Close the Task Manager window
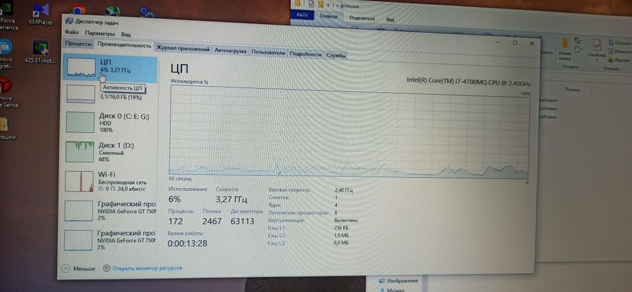The height and width of the screenshot is (292, 632). 532,44
